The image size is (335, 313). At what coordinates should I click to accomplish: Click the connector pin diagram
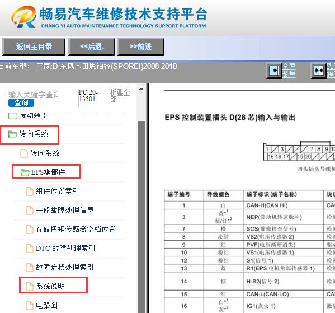coord(299,151)
